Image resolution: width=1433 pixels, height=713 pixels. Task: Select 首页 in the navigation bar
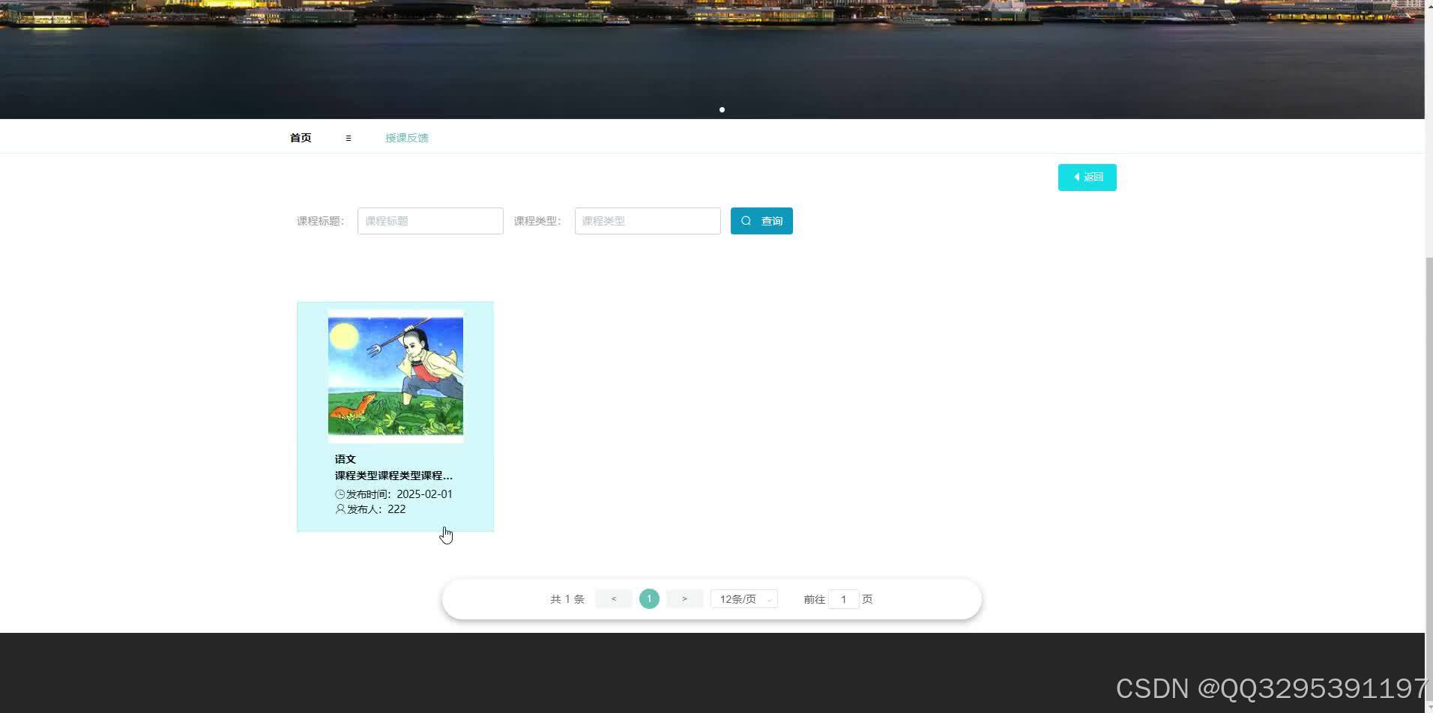300,138
